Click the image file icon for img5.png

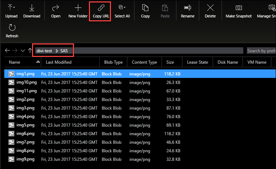coord(11,125)
